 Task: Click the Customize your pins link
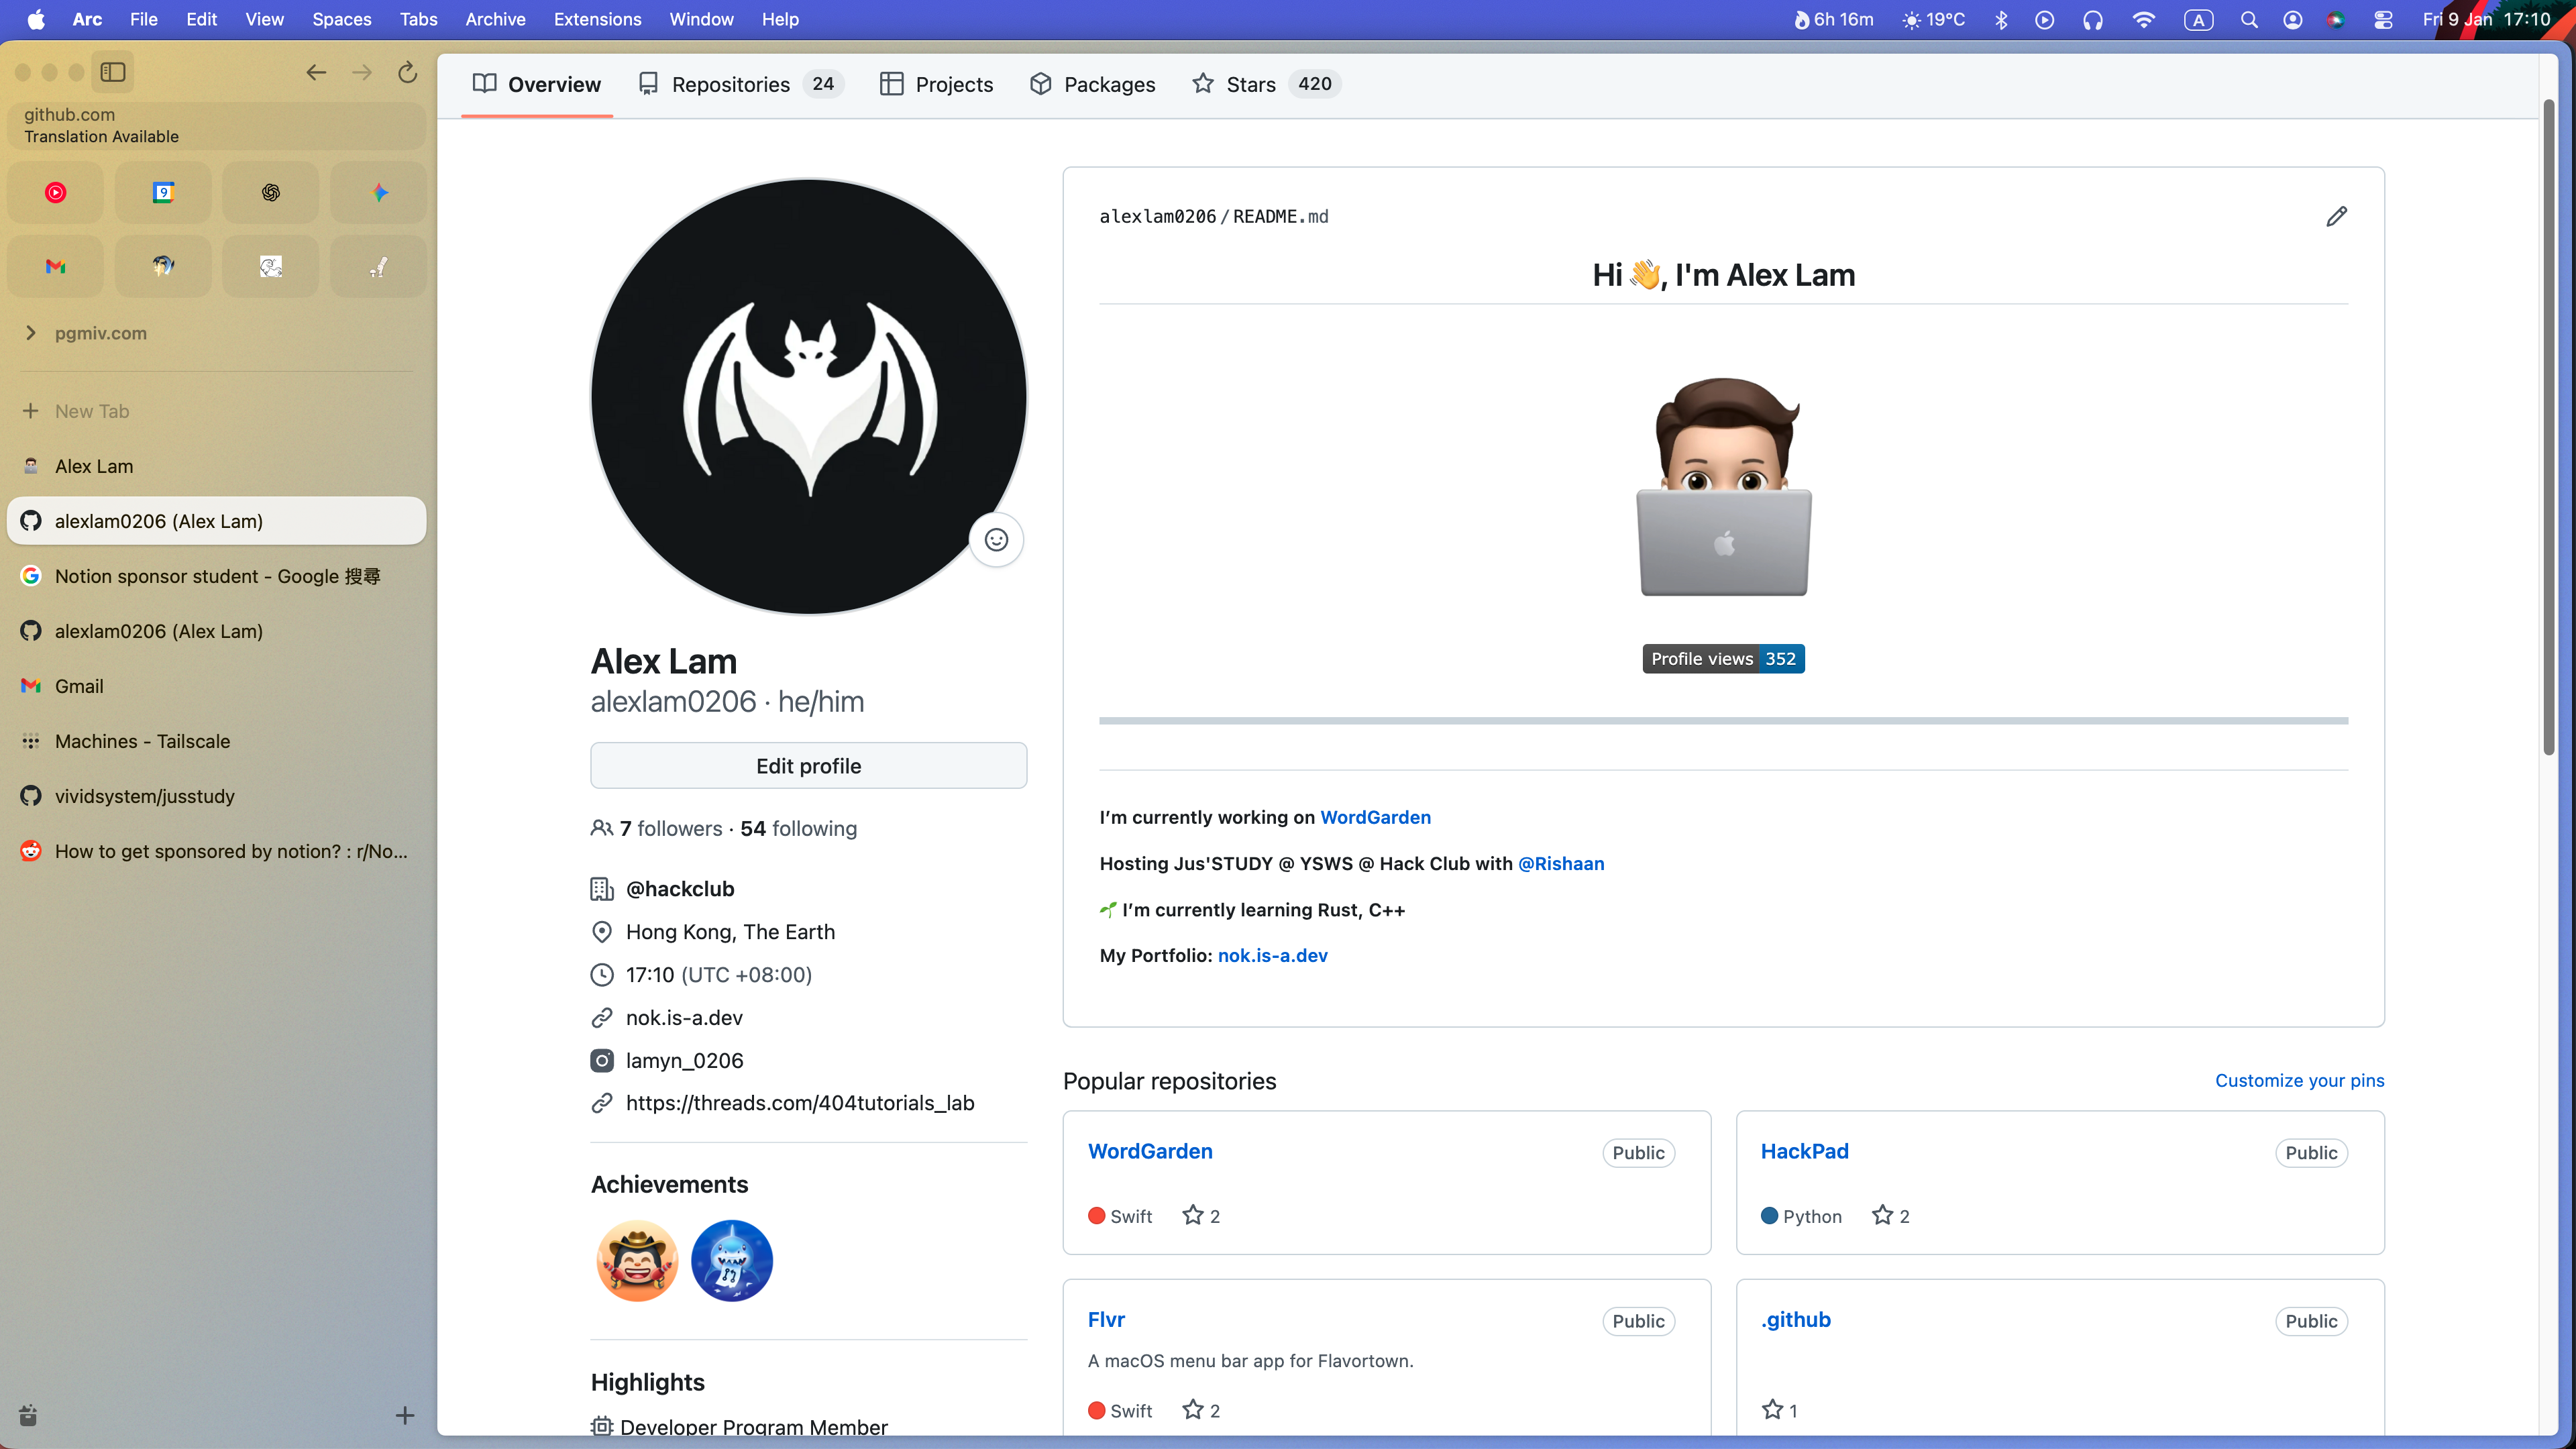[x=2299, y=1080]
